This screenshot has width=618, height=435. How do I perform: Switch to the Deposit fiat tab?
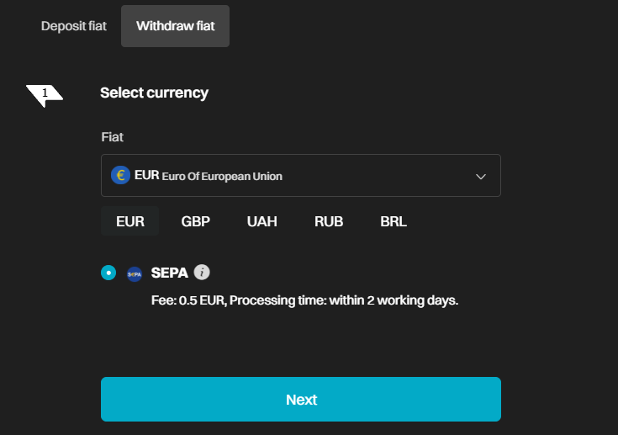tap(74, 26)
